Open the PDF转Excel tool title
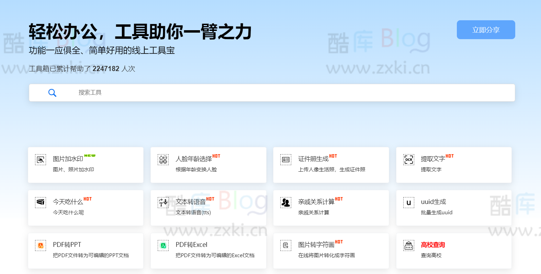541x274 pixels. point(191,245)
